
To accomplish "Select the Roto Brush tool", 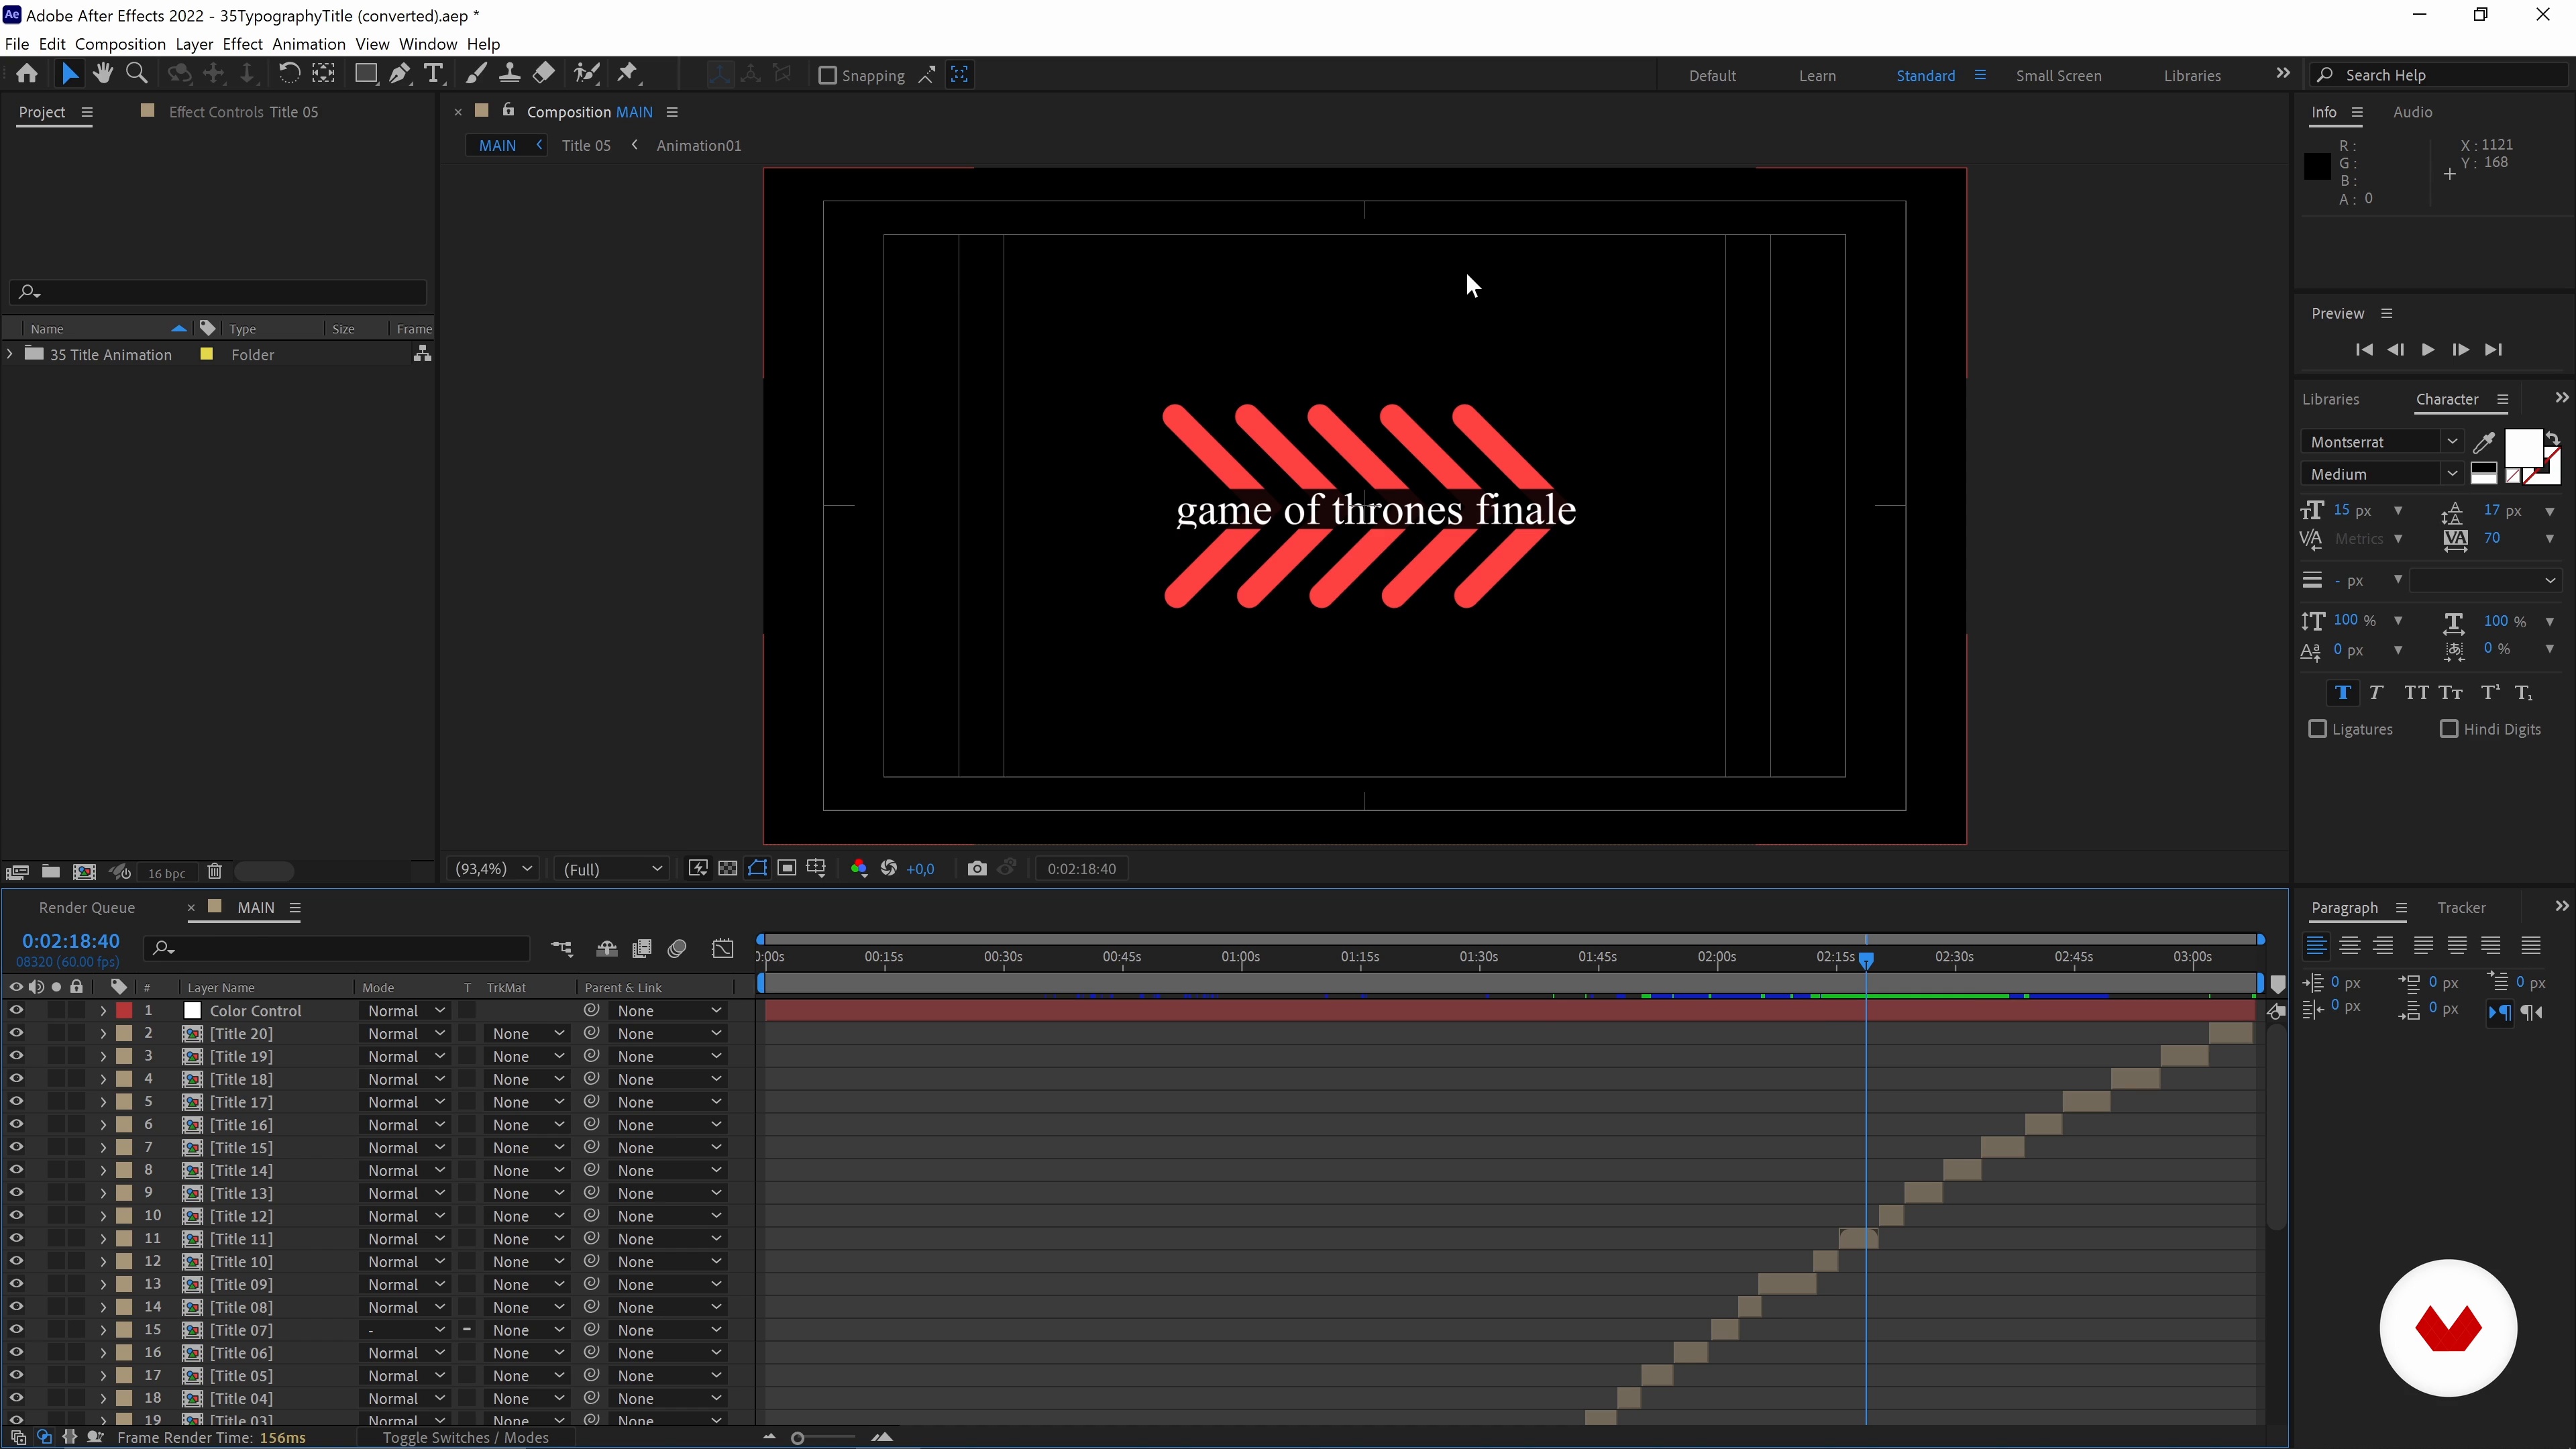I will tap(587, 73).
